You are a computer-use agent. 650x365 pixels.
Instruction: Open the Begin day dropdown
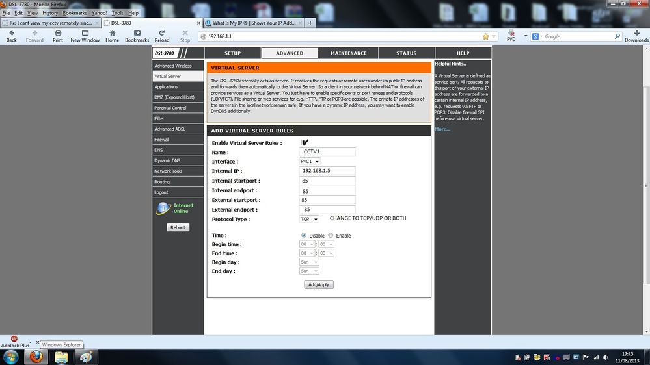309,262
